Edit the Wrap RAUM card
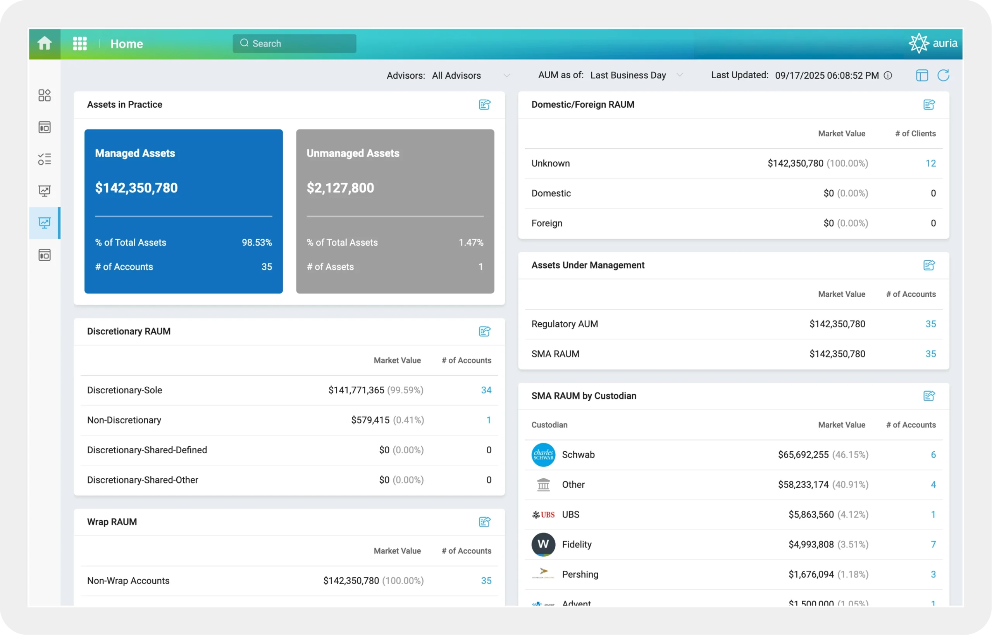 (x=484, y=521)
